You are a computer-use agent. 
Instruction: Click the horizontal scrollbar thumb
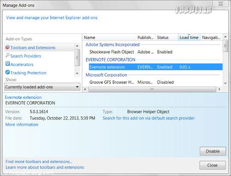coord(152,89)
